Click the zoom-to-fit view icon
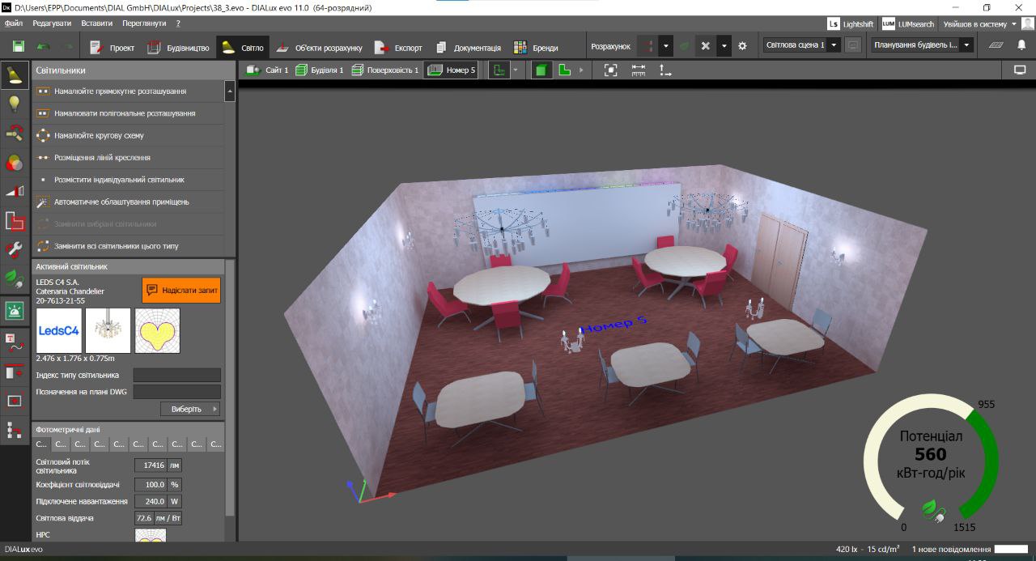This screenshot has height=561, width=1036. coord(611,70)
